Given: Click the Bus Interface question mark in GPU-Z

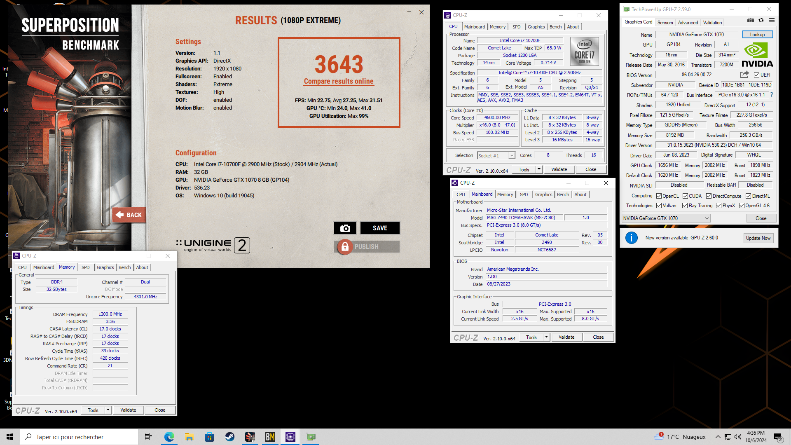Looking at the screenshot, I should coord(772,95).
